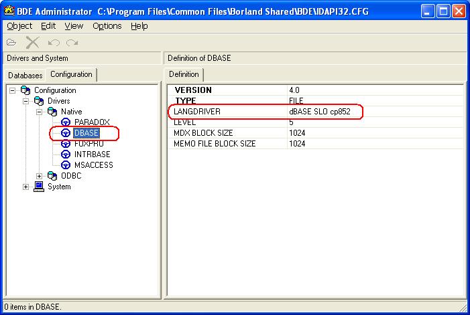Select MSACCESS driver in tree
This screenshot has height=315, width=470.
(93, 165)
